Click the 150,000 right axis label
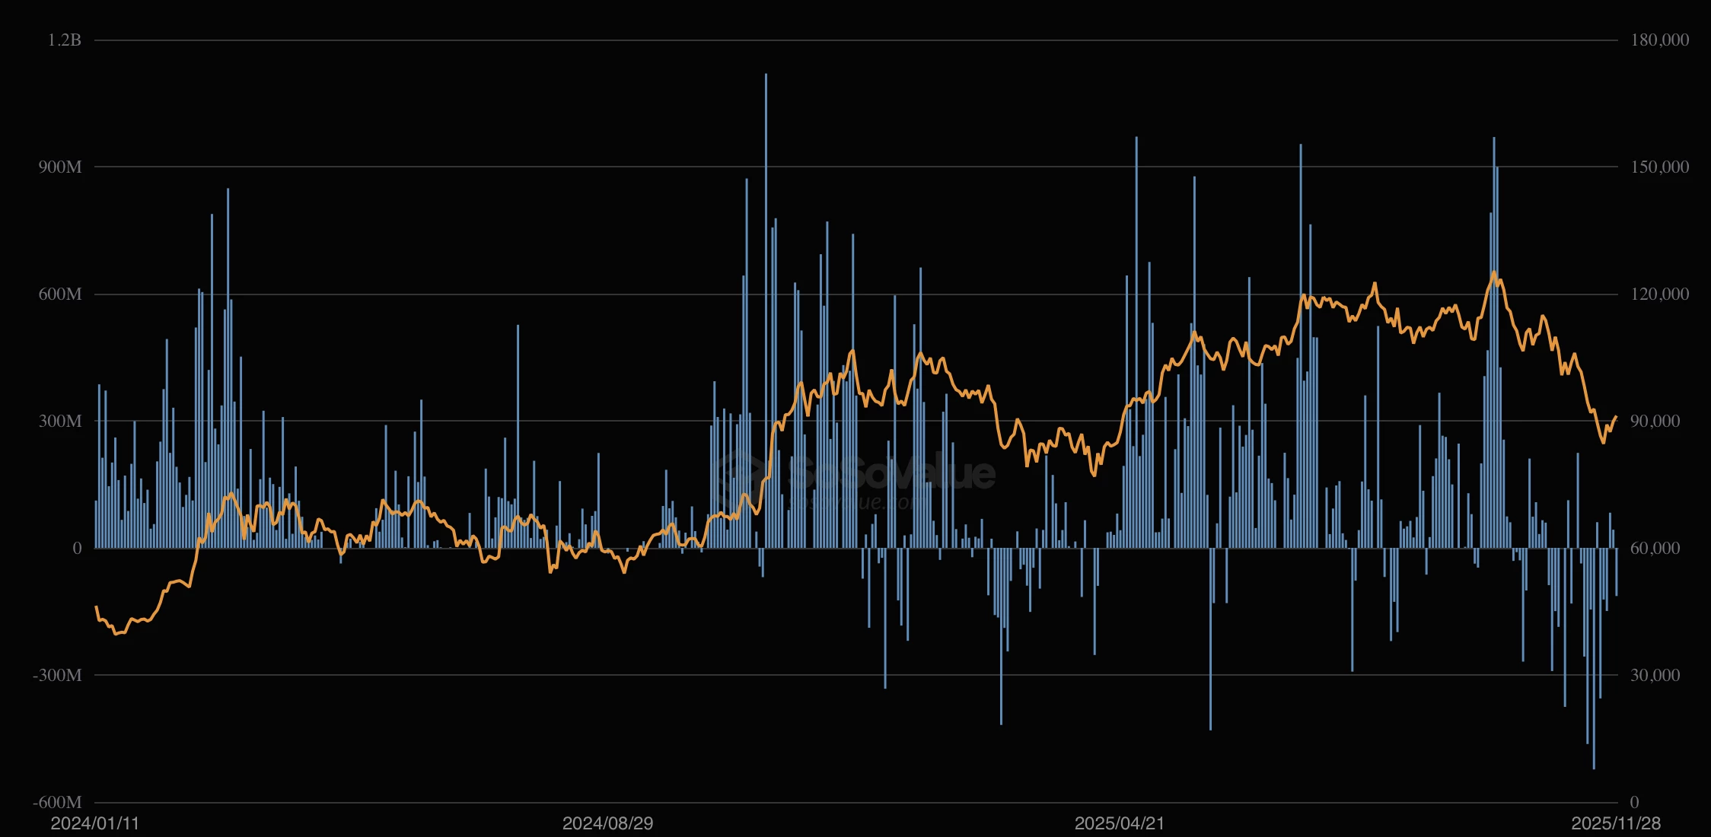This screenshot has height=837, width=1711. click(1659, 167)
